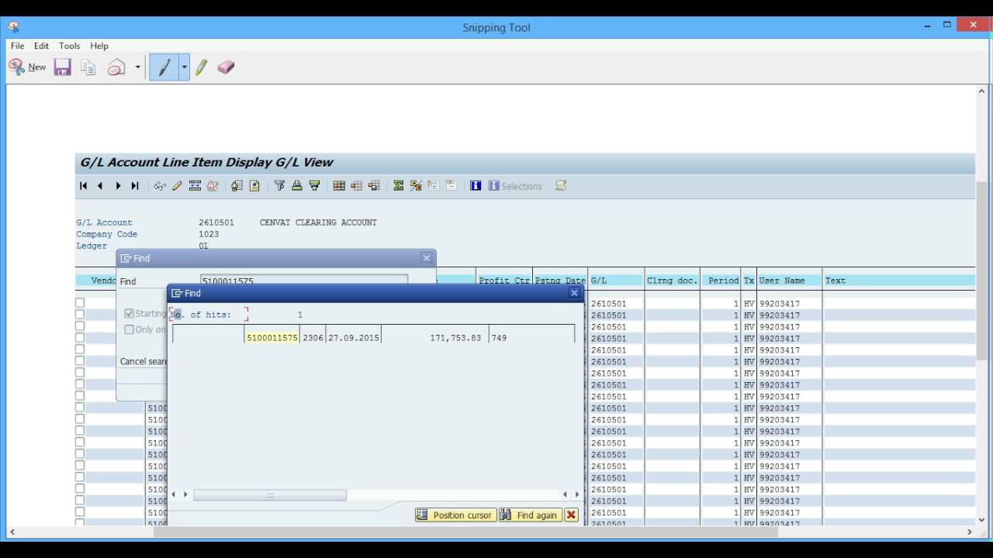This screenshot has width=993, height=558.
Task: Click Change Document pencil icon
Action: coord(177,186)
